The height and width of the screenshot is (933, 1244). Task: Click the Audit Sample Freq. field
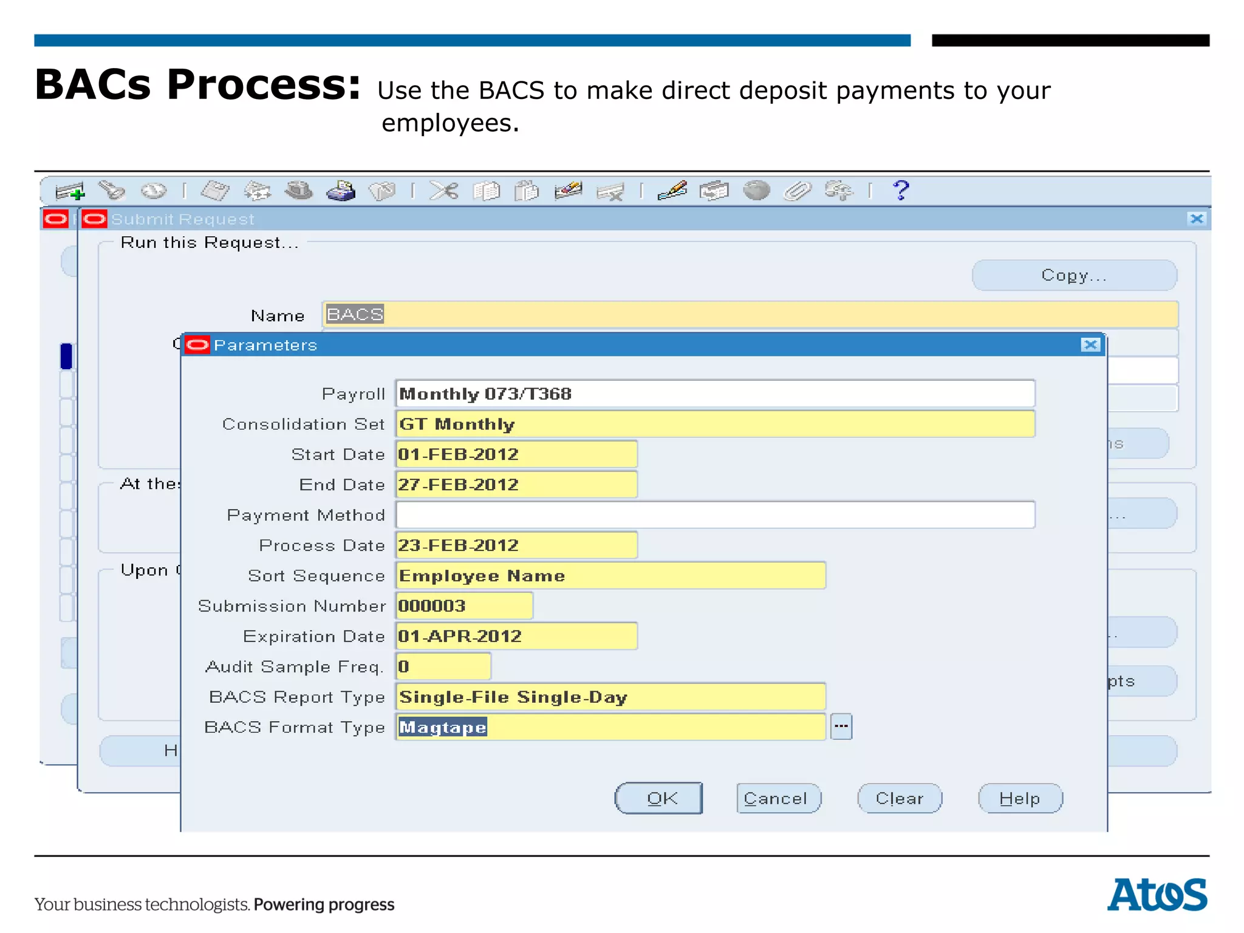pyautogui.click(x=443, y=667)
